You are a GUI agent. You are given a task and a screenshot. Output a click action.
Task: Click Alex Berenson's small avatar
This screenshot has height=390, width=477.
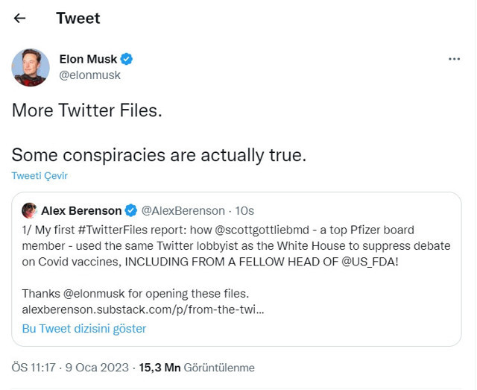(30, 210)
